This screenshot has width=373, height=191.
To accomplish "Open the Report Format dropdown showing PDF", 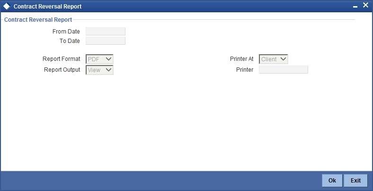I will coord(99,59).
